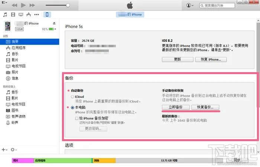260x167 pixels.
Task: Click the 应用程序 storage bar segment
Action: (x=63, y=161)
